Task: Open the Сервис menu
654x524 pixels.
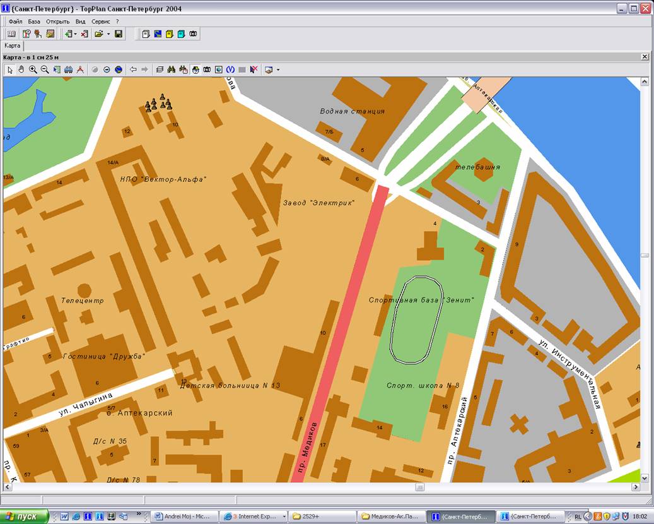Action: 100,21
